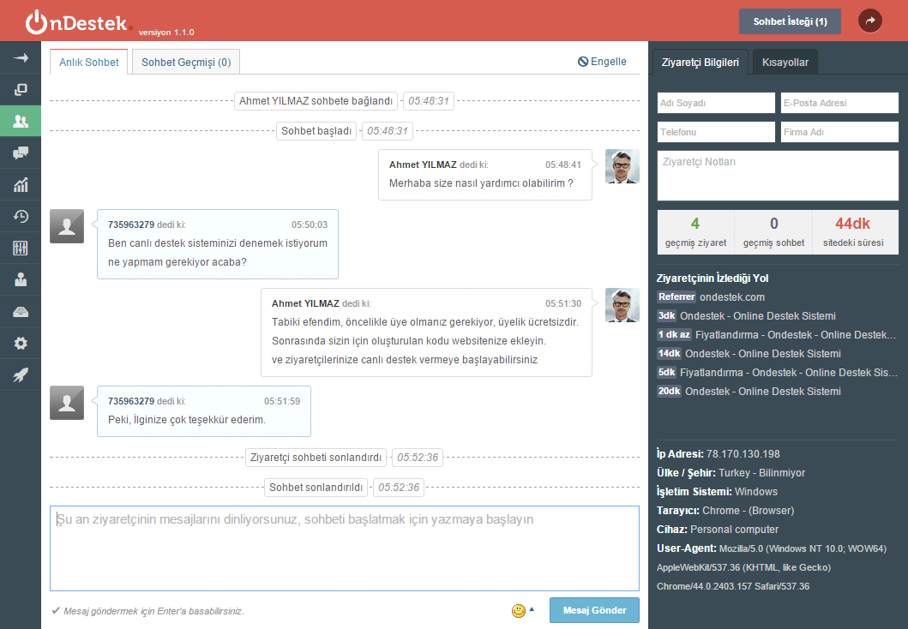The image size is (908, 629).
Task: Switch to Sohbet Geçmişi (0) tab
Action: click(186, 62)
